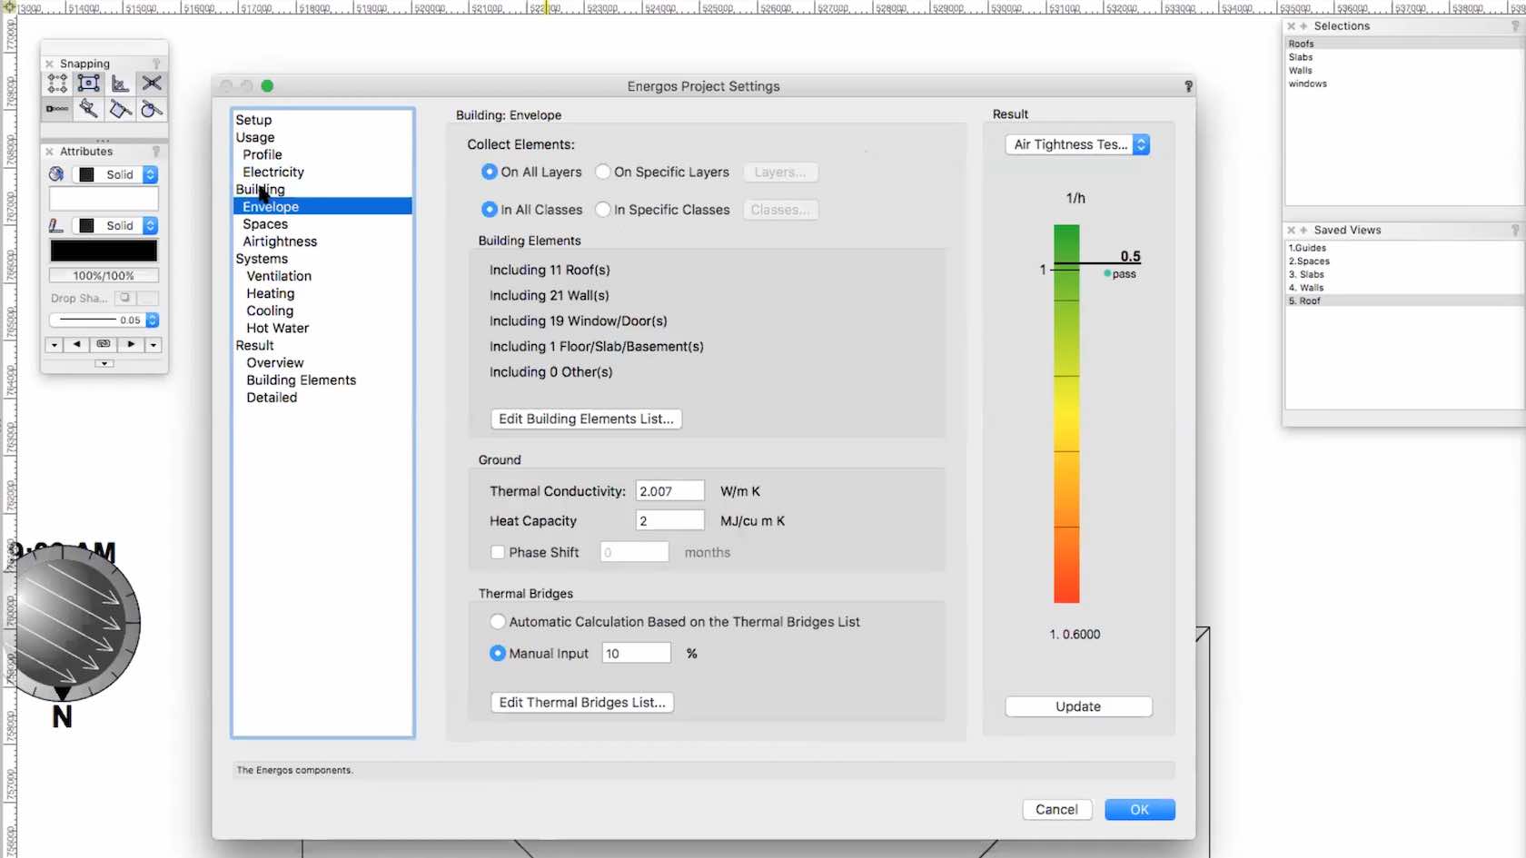Click the Thermal Conductivity input field
The width and height of the screenshot is (1526, 858).
[x=670, y=491]
